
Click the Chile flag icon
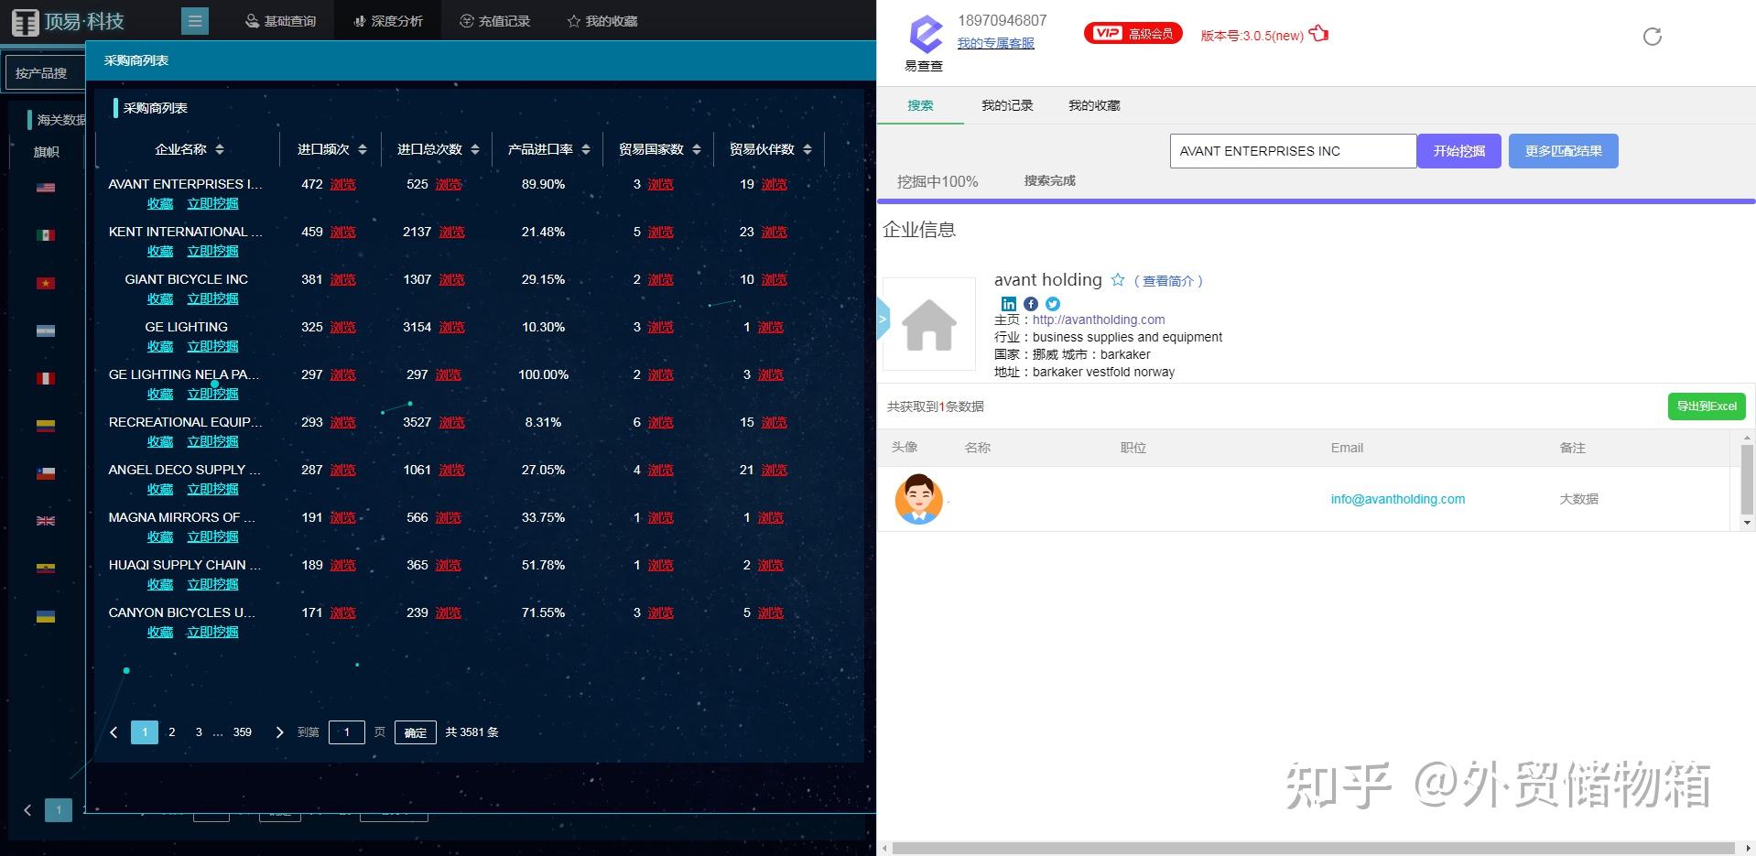click(46, 473)
